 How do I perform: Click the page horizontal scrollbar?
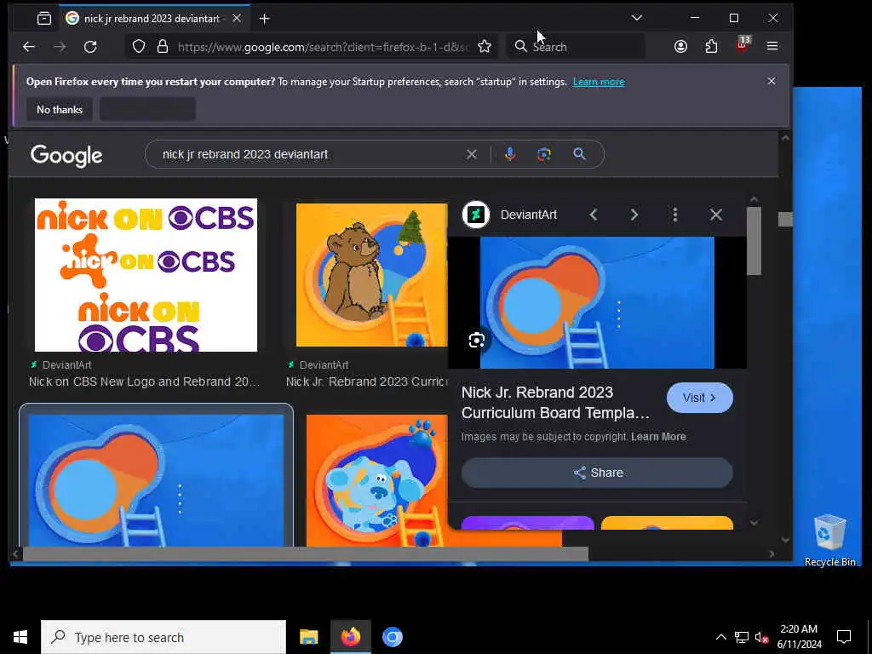pos(306,554)
